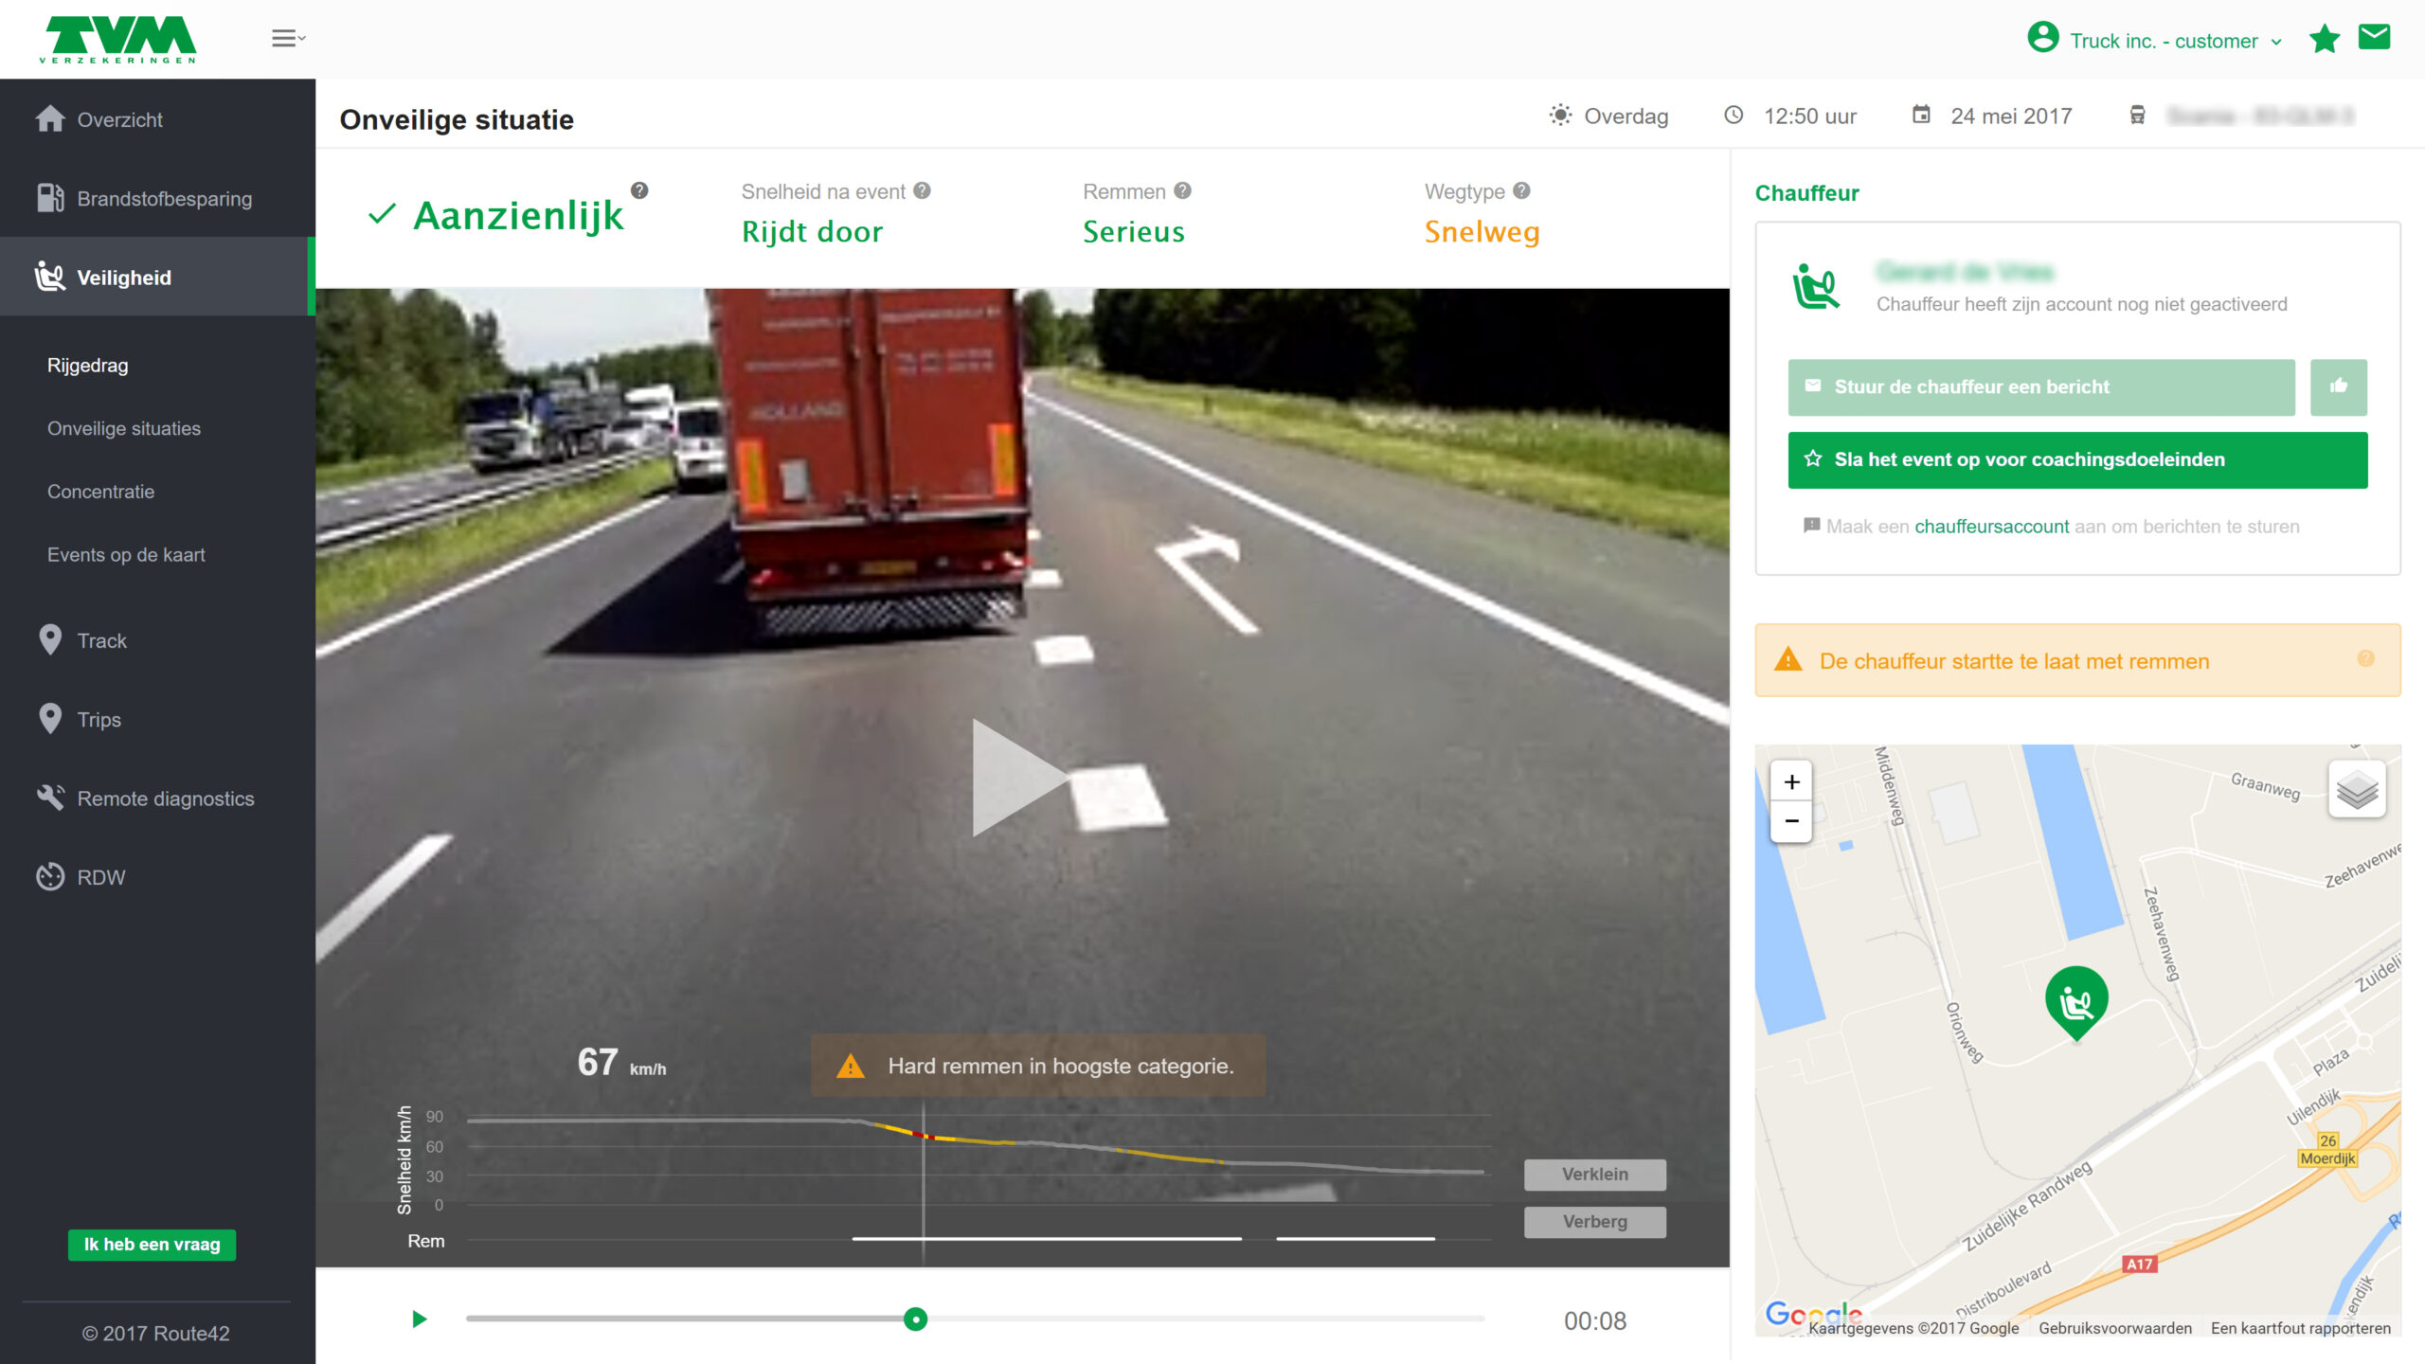Expand the hamburger menu toggle
Image resolution: width=2425 pixels, height=1364 pixels.
pyautogui.click(x=287, y=39)
